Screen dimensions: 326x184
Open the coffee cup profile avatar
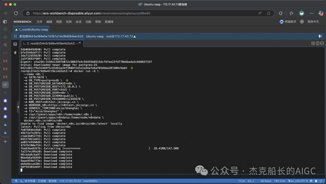pos(302,13)
